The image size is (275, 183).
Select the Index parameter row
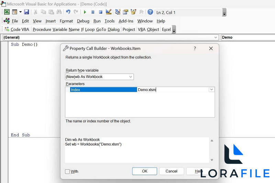pyautogui.click(x=103, y=90)
